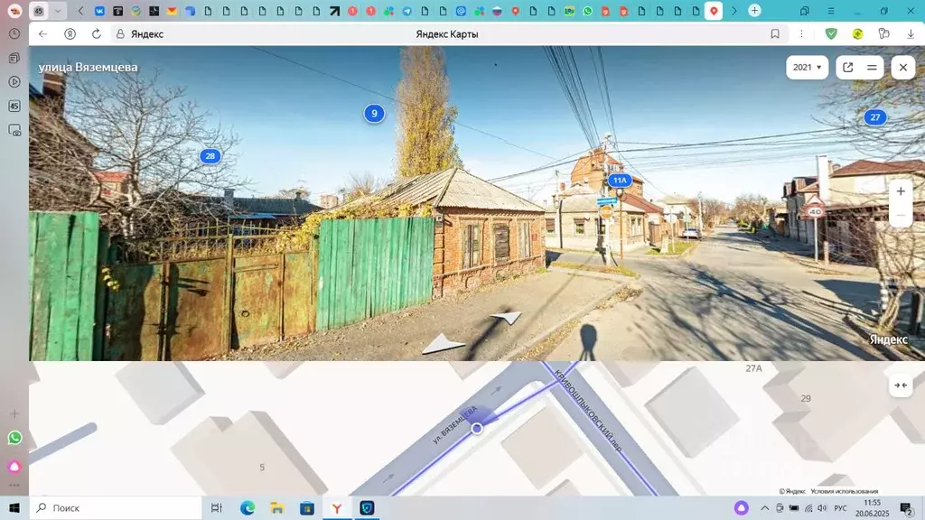The width and height of the screenshot is (925, 520).
Task: Open File Explorer from the taskbar
Action: (276, 507)
